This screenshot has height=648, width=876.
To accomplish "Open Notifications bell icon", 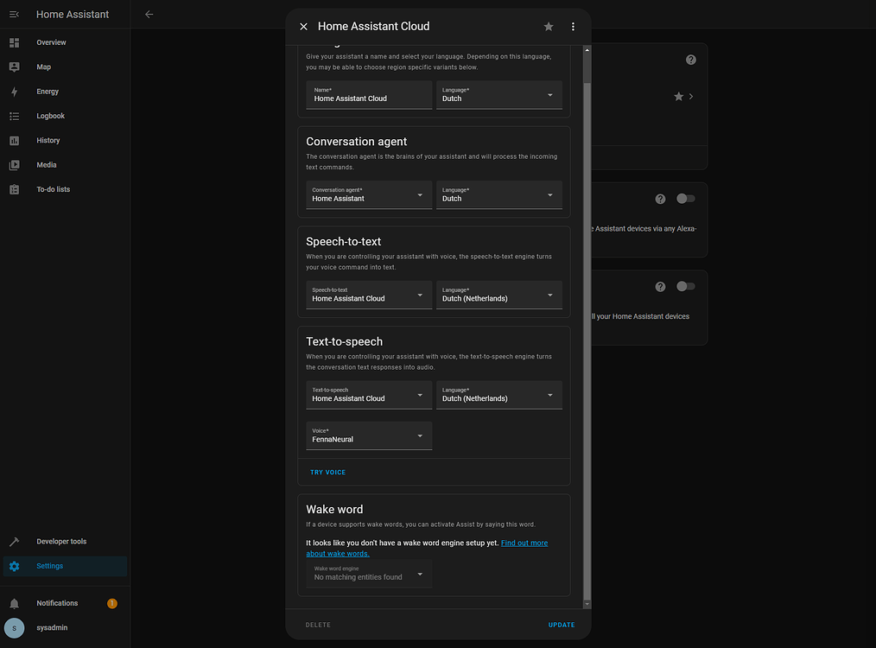I will (x=15, y=603).
